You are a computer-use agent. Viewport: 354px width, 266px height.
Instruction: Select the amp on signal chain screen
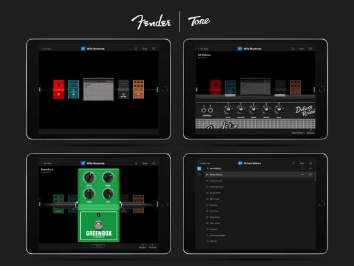coord(98,89)
